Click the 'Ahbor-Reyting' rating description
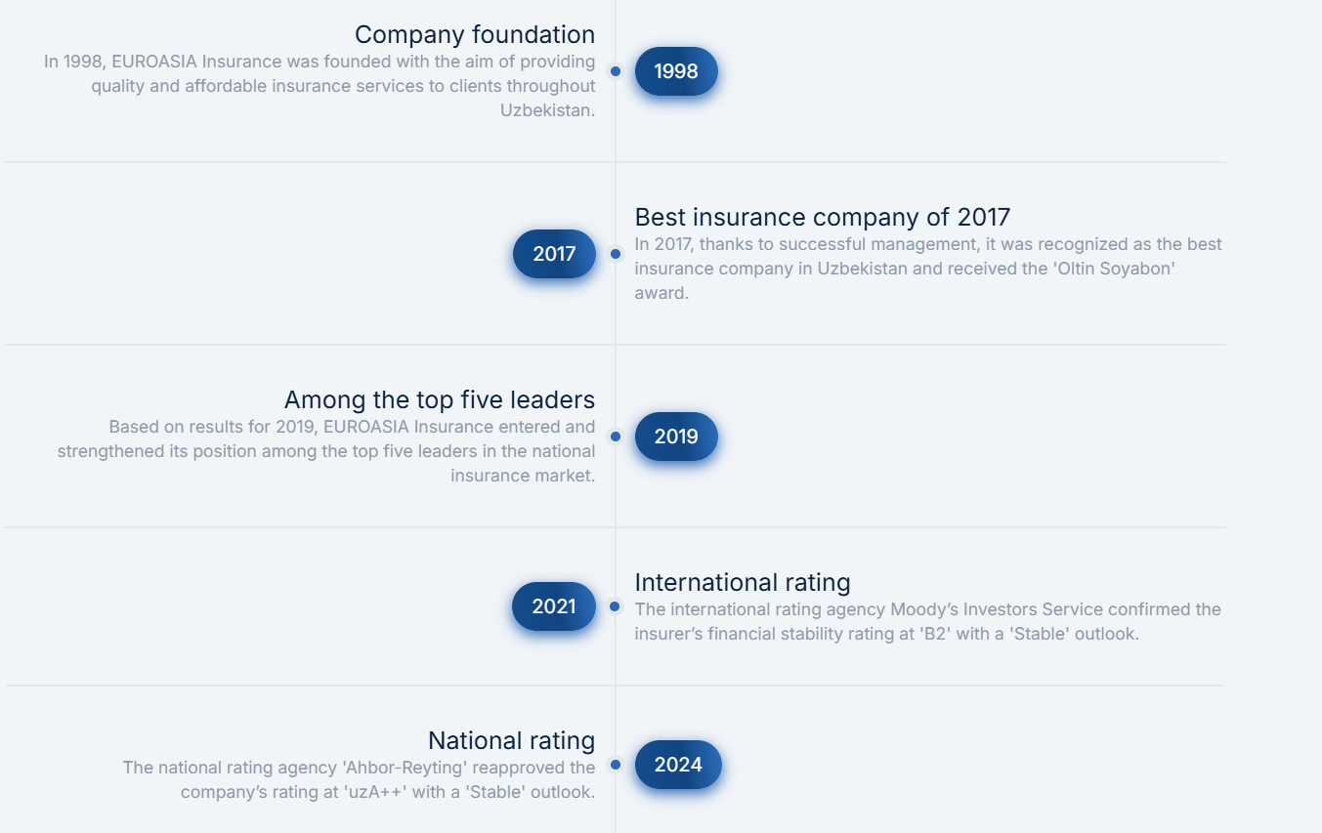 (359, 779)
